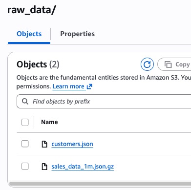Click the external link icon after Learn more
The height and width of the screenshot is (190, 191).
(x=89, y=86)
